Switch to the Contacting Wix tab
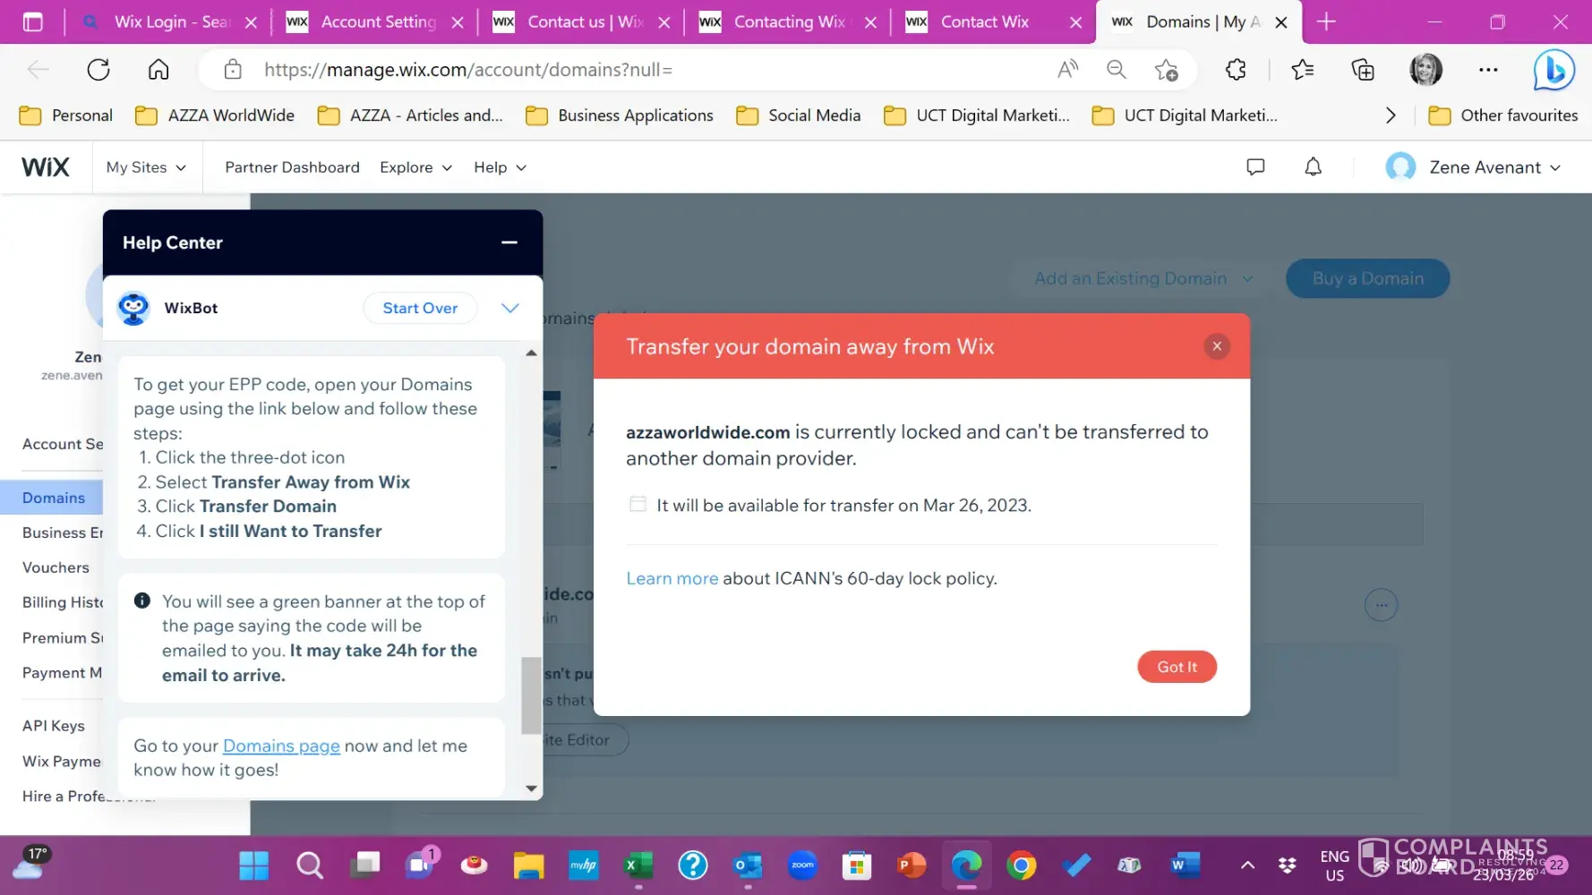Viewport: 1592px width, 895px height. [x=790, y=21]
